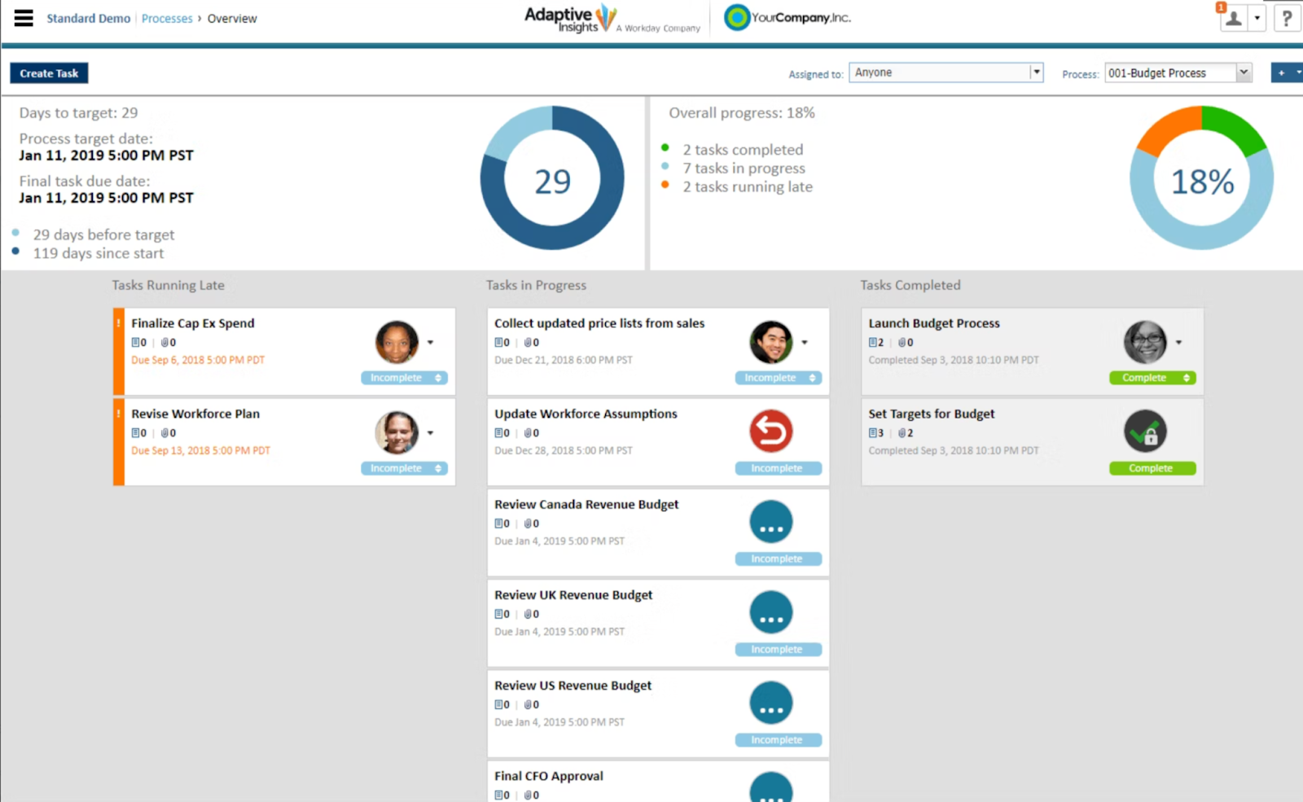This screenshot has height=802, width=1303.
Task: Open Set Targets for Budget task title
Action: (932, 414)
